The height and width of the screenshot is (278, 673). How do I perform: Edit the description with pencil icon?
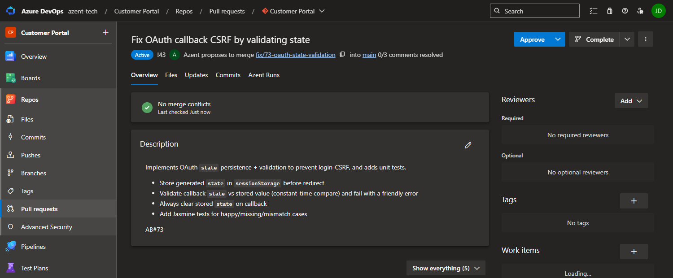pos(468,145)
